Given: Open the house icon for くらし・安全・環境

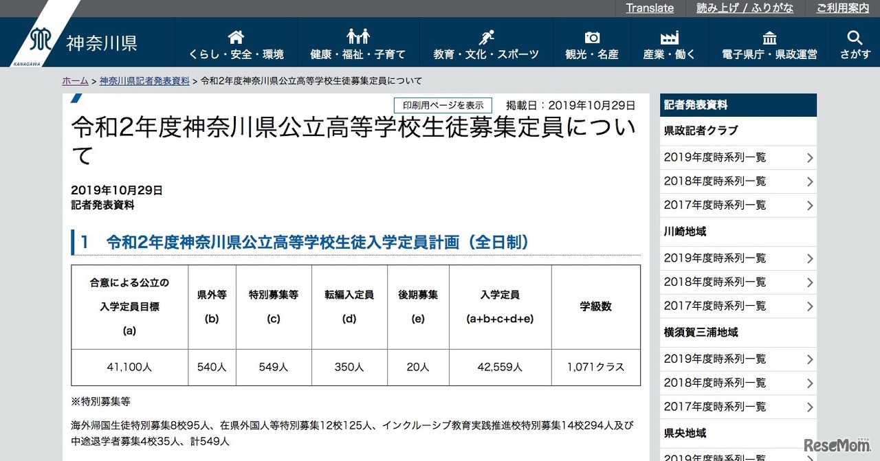Looking at the screenshot, I should click(x=236, y=37).
